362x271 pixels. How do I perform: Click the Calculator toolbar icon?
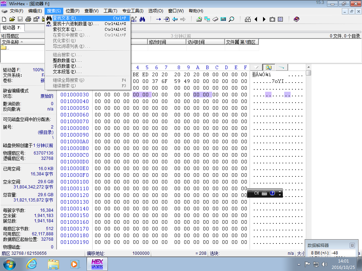(223, 19)
